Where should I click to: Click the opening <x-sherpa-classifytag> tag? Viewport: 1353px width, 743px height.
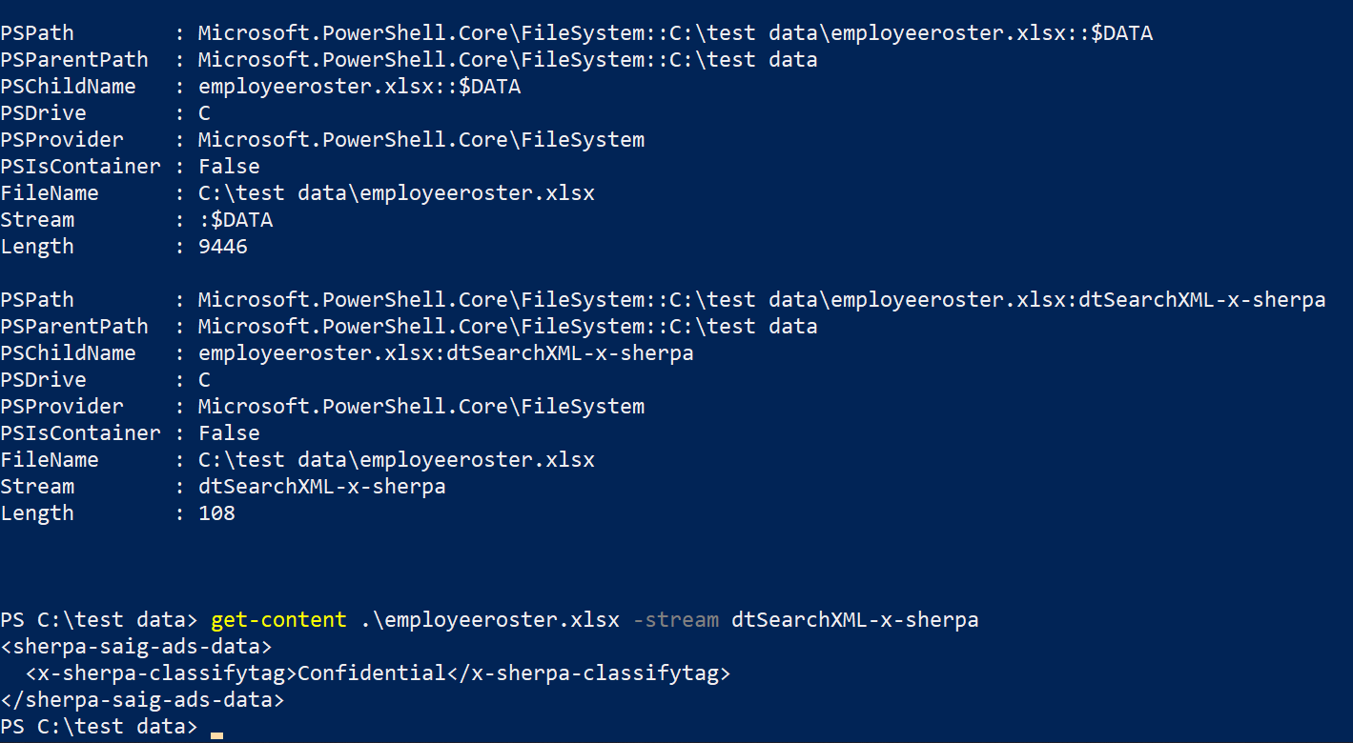point(161,673)
